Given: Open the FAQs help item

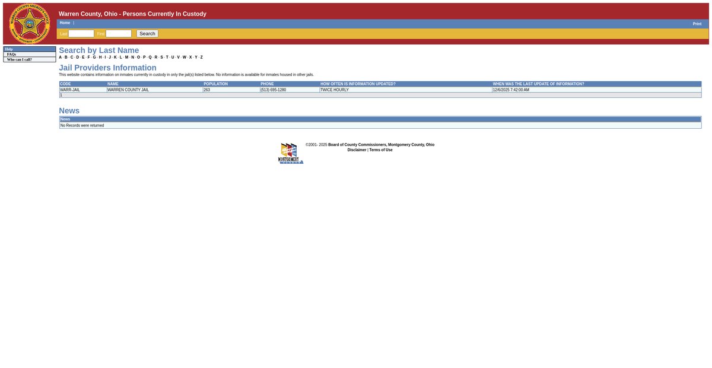Looking at the screenshot, I should pyautogui.click(x=12, y=55).
